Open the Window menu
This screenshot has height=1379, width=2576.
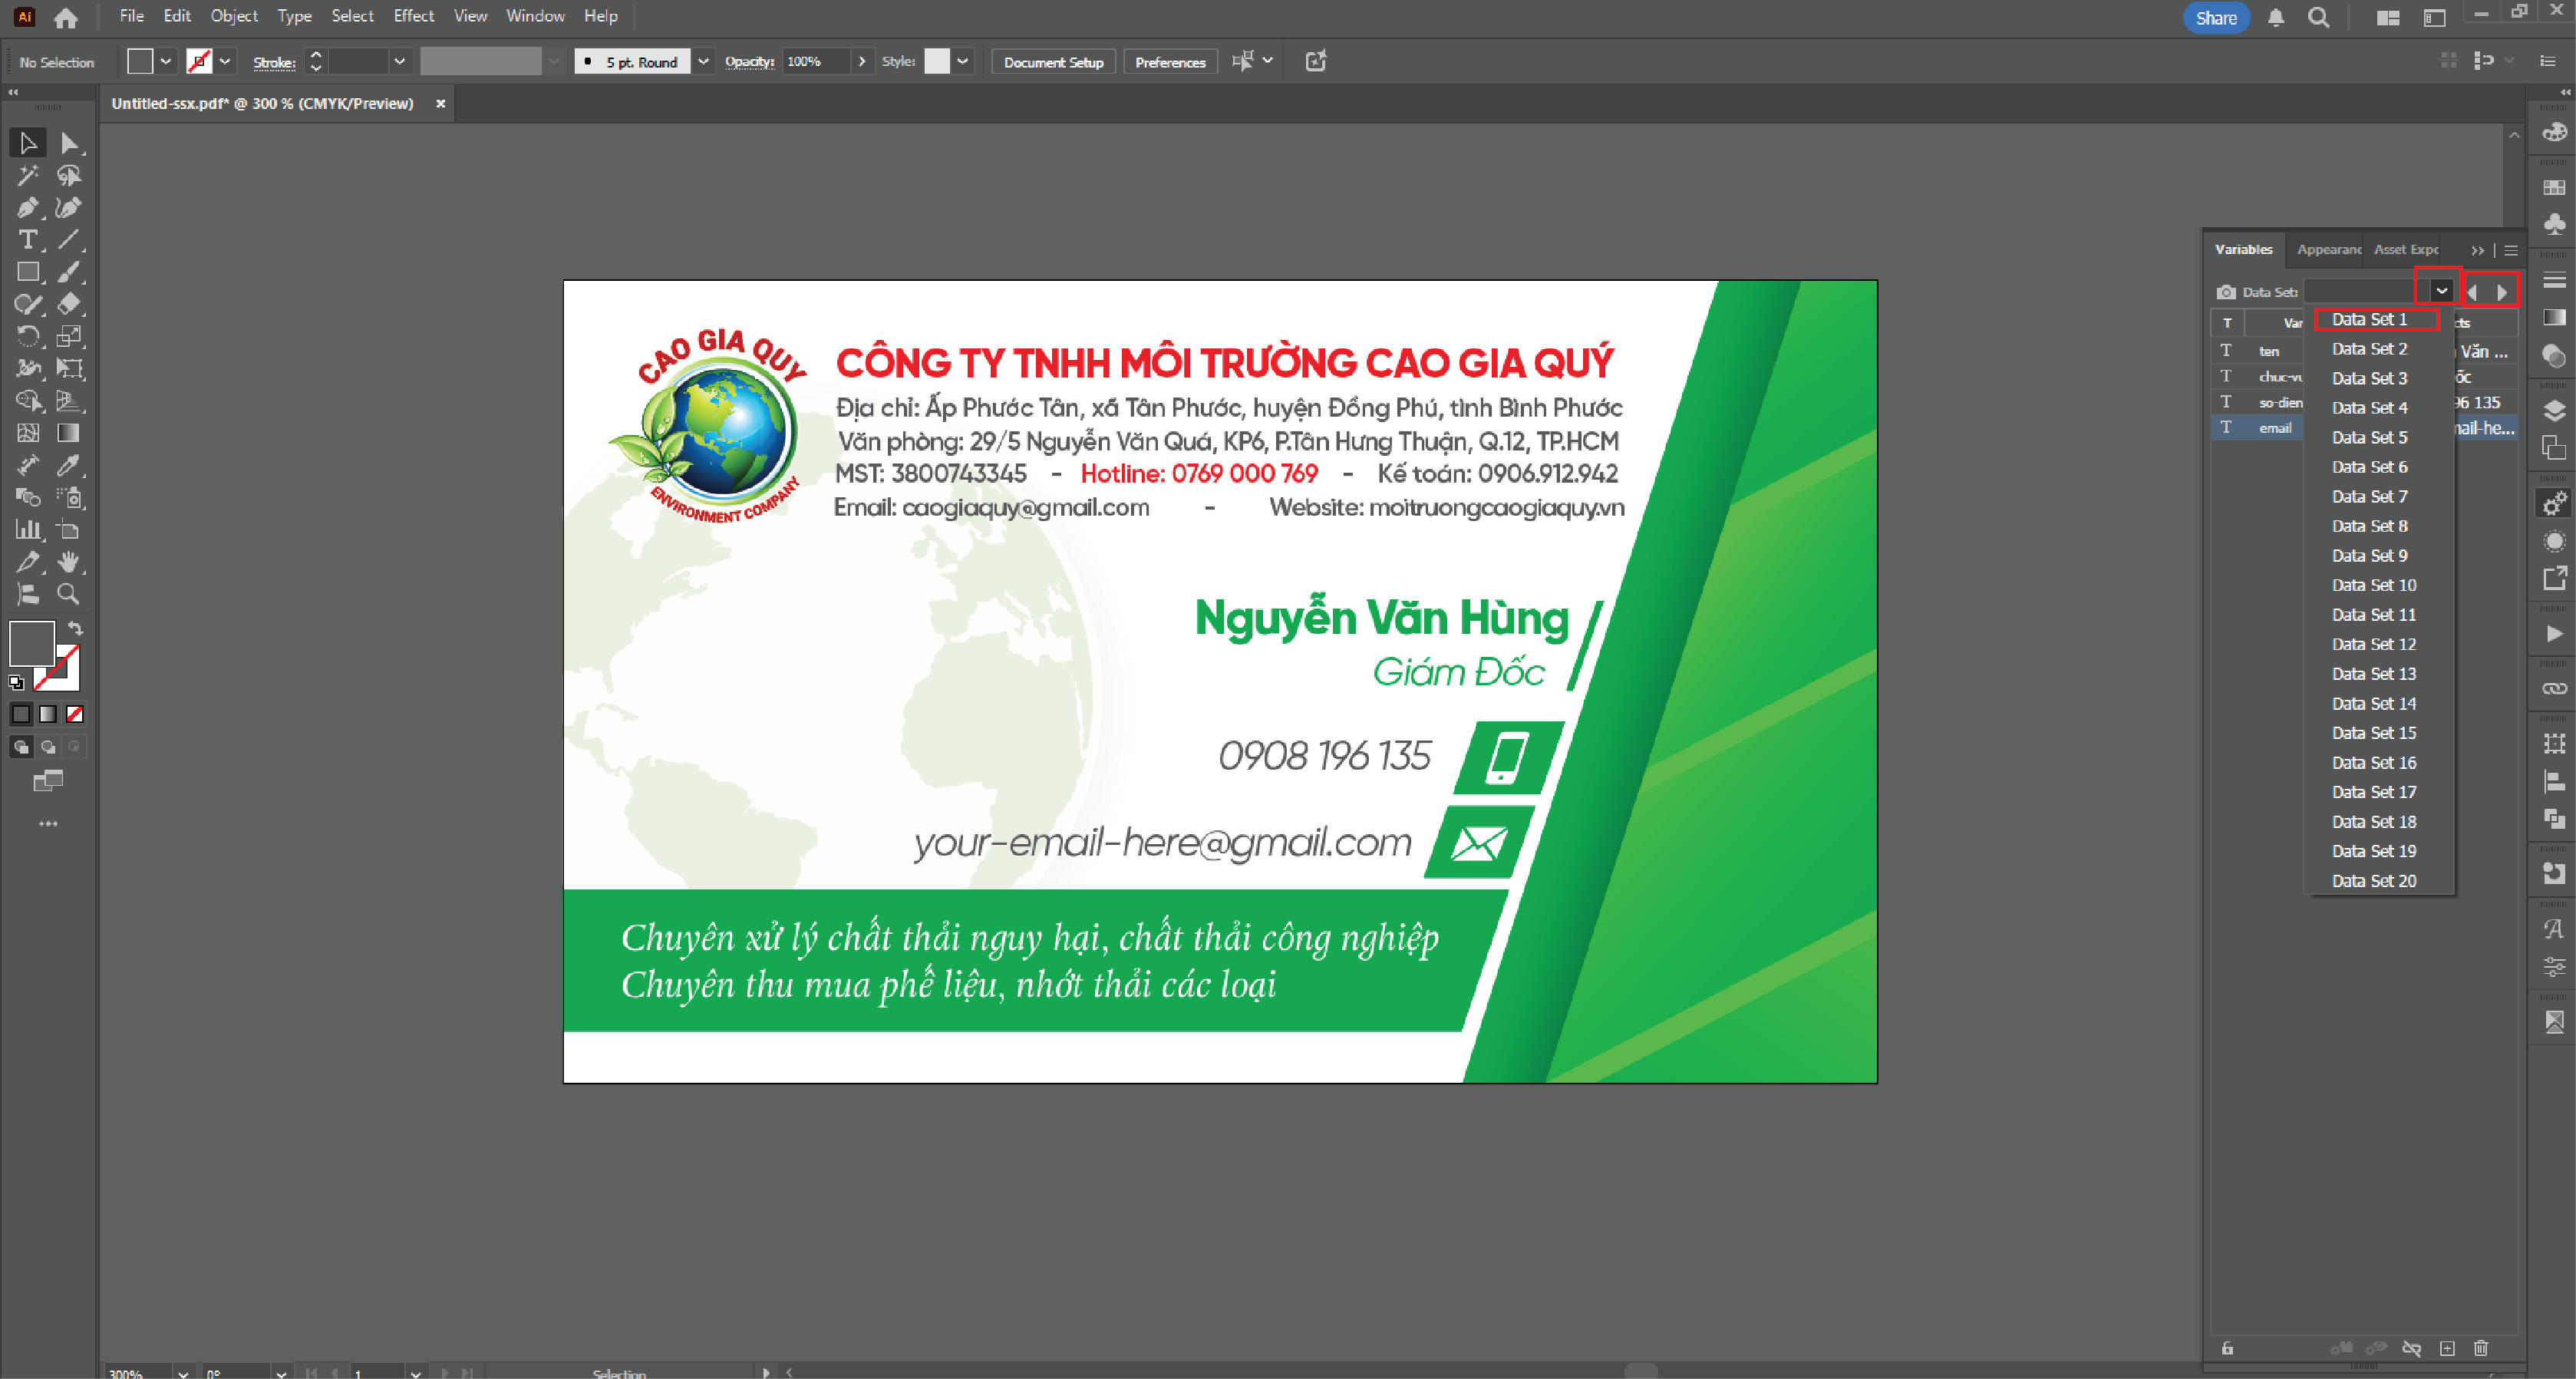[535, 16]
